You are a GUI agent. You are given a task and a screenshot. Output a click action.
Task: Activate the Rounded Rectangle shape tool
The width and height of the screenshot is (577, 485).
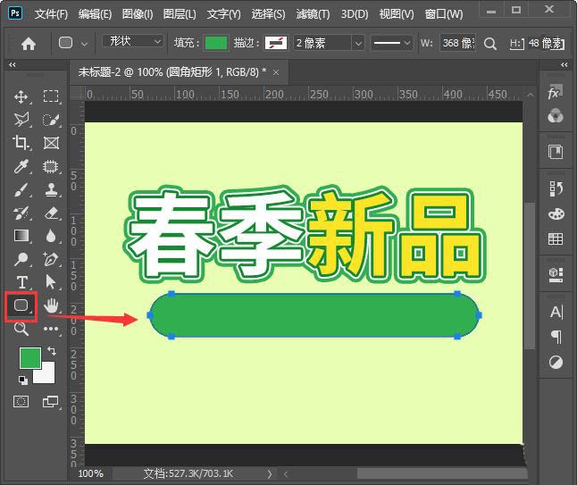pos(21,305)
